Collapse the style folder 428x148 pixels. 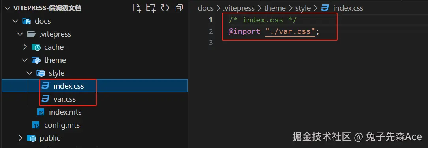point(30,73)
